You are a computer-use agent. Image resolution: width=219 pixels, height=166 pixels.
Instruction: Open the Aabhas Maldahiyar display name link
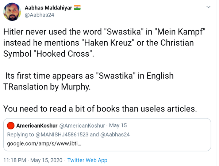[48, 8]
